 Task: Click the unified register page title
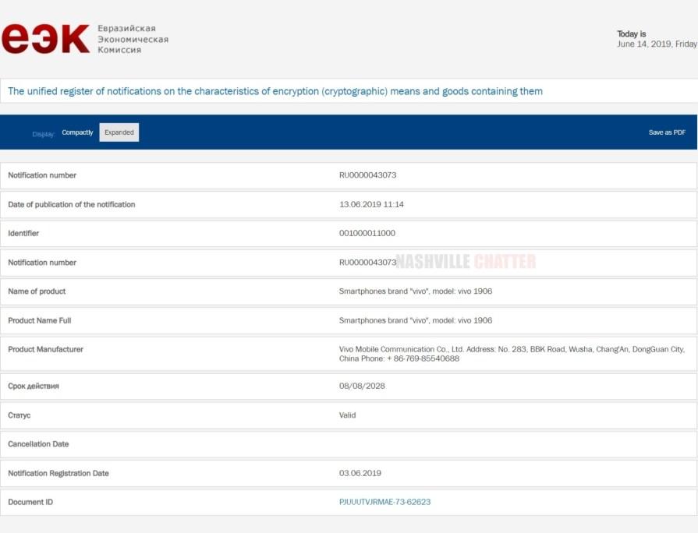click(275, 91)
